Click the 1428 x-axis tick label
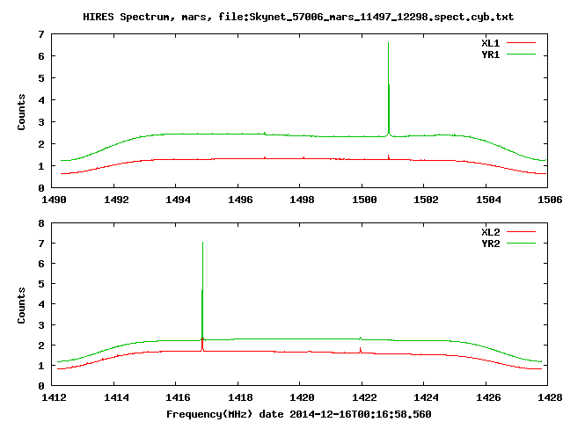Screen dimensions: 563x422 [x=550, y=397]
